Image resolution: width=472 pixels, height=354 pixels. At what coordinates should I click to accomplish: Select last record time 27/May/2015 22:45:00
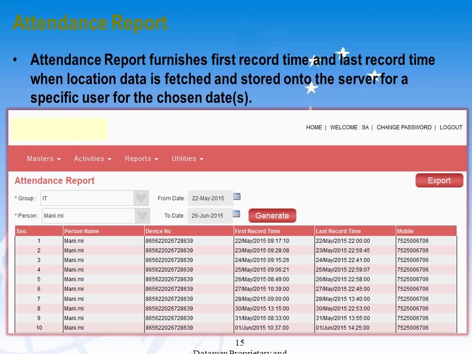pyautogui.click(x=343, y=289)
